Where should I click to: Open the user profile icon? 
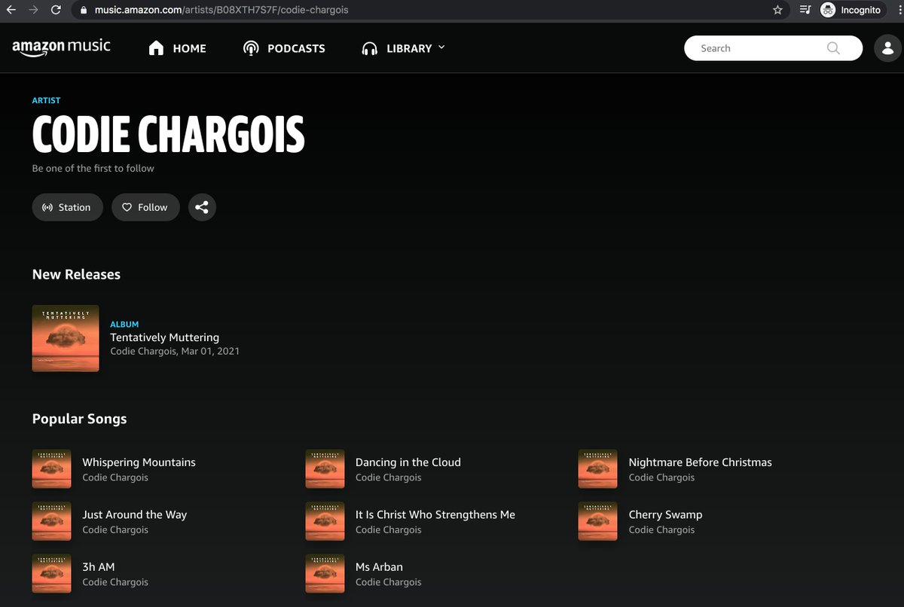pyautogui.click(x=888, y=48)
